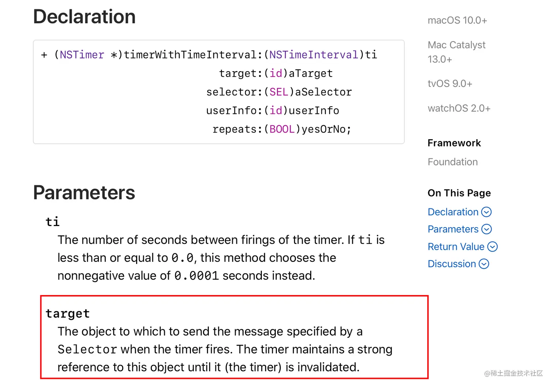Click the Declaration heading
The height and width of the screenshot is (387, 553).
[84, 17]
